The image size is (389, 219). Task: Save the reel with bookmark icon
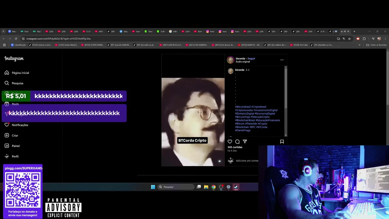(282, 141)
